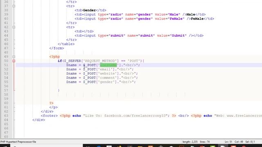Click the $name variable on line 55
The height and width of the screenshot is (147, 262).
pyautogui.click(x=71, y=82)
